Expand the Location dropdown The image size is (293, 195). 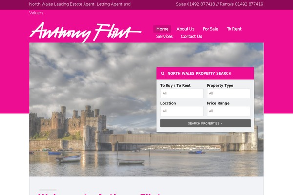click(x=182, y=111)
